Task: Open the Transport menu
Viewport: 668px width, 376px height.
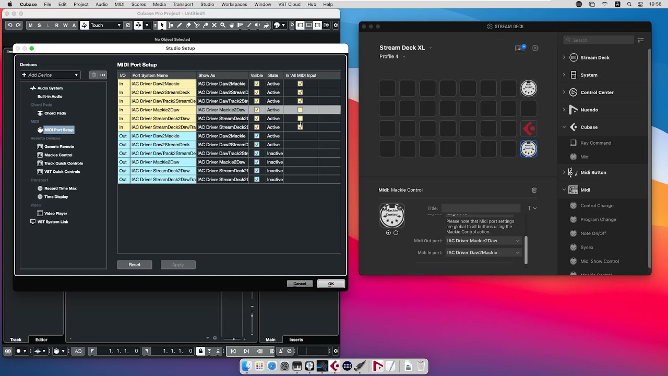Action: tap(183, 4)
